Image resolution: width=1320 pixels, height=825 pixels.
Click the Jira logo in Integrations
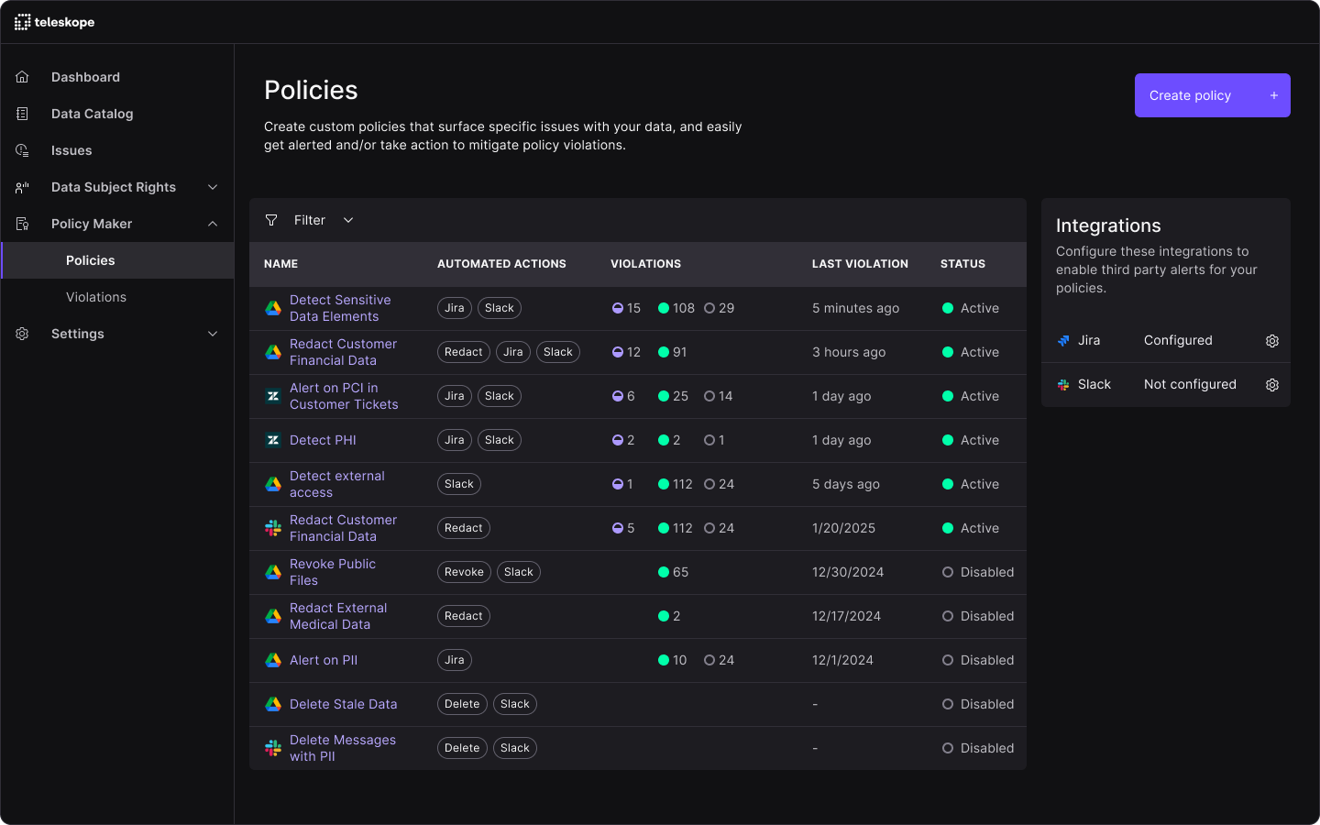(x=1063, y=341)
